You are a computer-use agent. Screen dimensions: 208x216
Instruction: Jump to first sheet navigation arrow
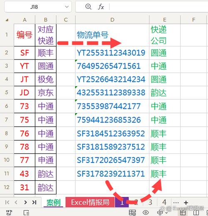7,202
